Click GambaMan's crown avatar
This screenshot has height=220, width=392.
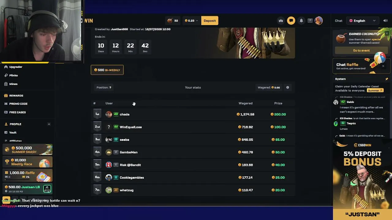[109, 152]
